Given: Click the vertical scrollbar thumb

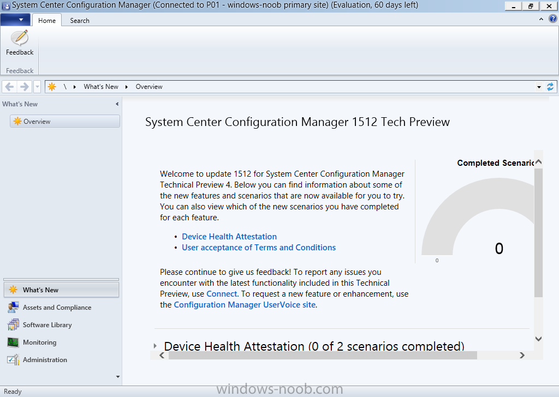Looking at the screenshot, I should (538, 232).
